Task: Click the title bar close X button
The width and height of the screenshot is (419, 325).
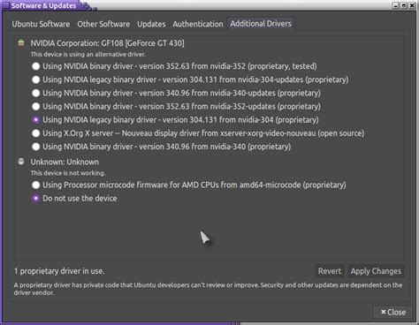Action: tap(412, 5)
